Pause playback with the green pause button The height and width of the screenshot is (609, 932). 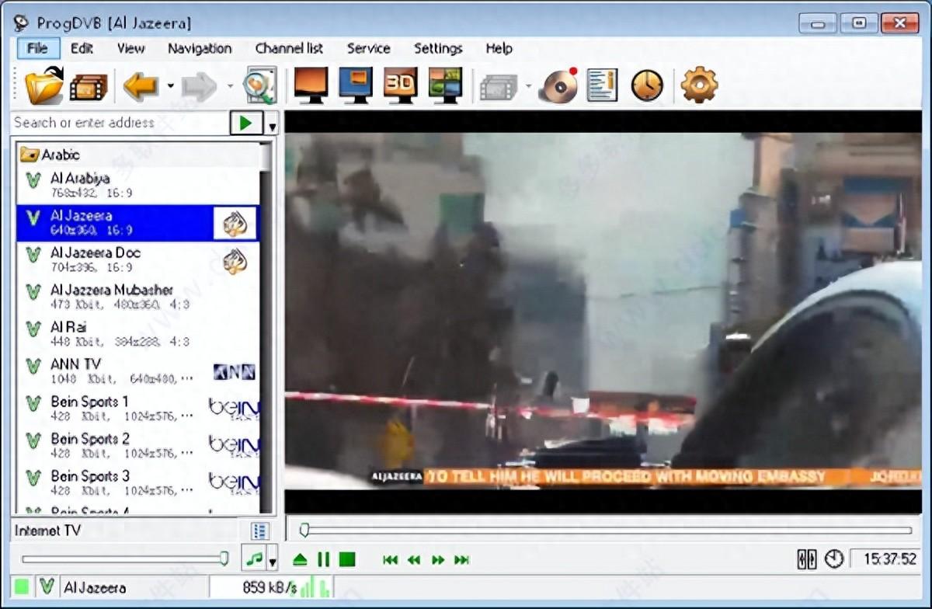[x=324, y=559]
